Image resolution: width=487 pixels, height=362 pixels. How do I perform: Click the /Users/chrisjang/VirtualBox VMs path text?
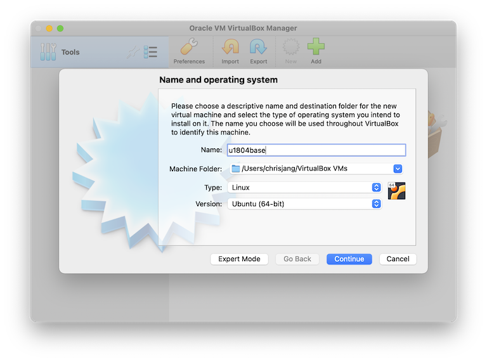pos(294,168)
